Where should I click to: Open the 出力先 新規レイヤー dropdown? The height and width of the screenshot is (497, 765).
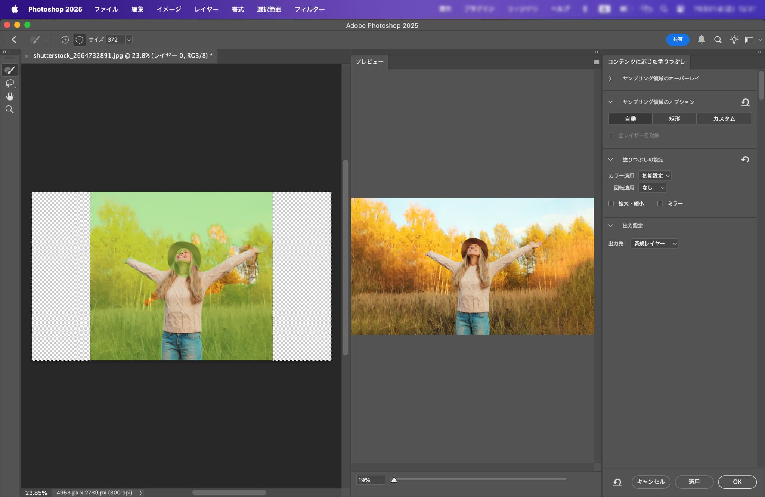click(654, 244)
